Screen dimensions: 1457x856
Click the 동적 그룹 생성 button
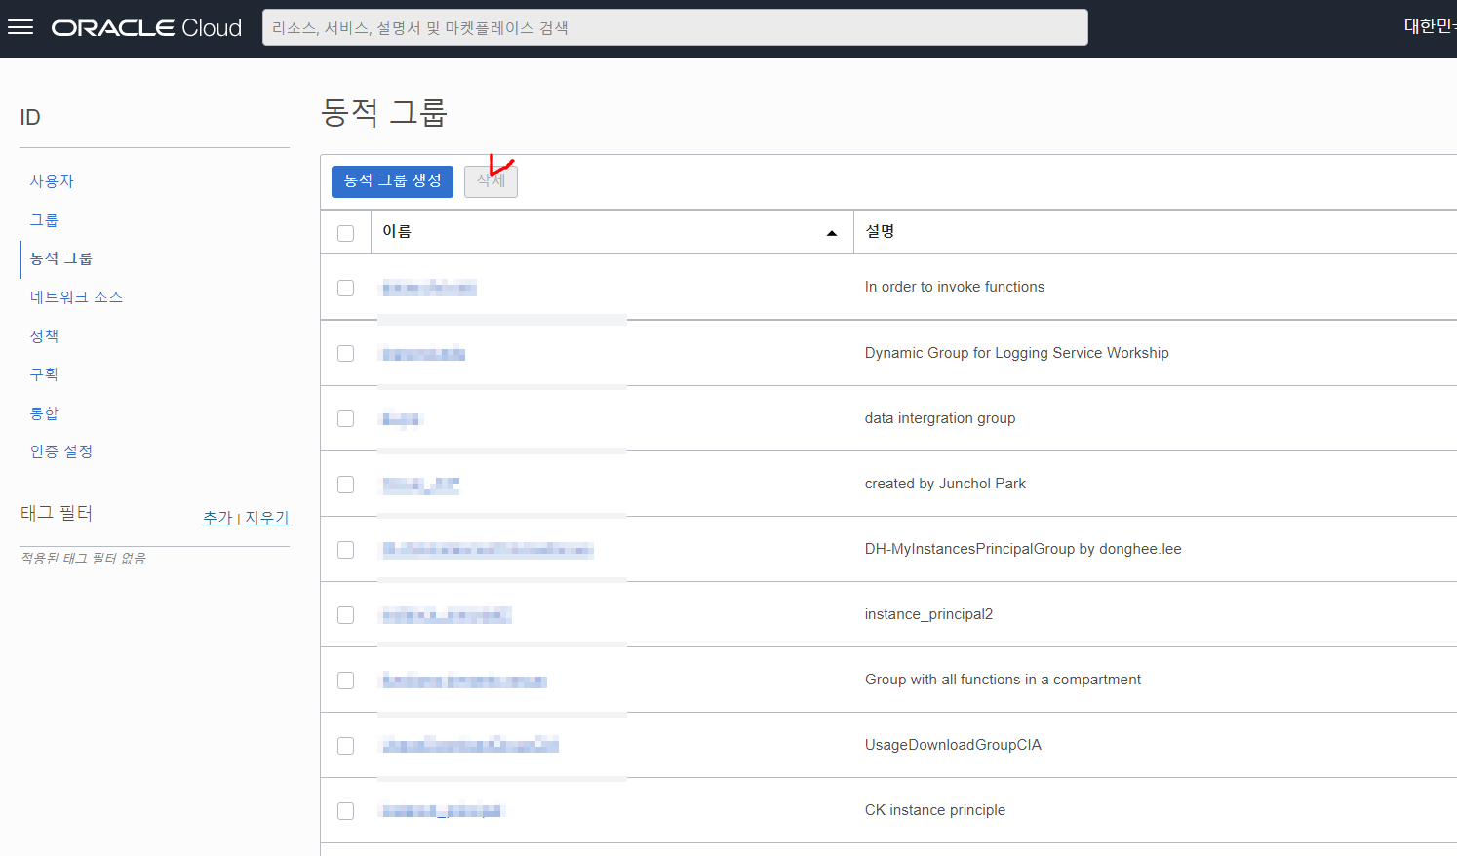[x=392, y=181]
